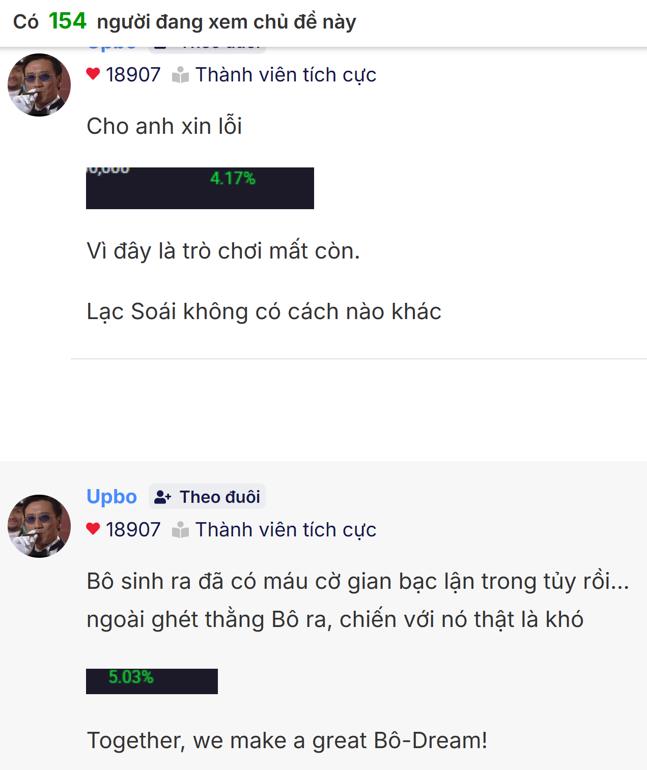Click the red heart icon in the "Cho anh xin lỗi" post

tap(93, 74)
